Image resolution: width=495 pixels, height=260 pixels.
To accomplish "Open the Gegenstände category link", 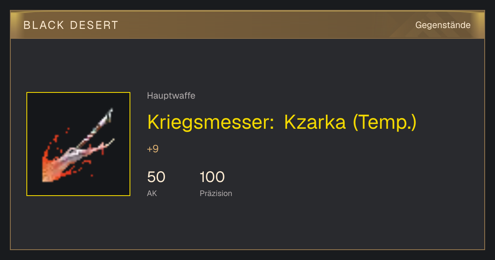I will point(443,25).
